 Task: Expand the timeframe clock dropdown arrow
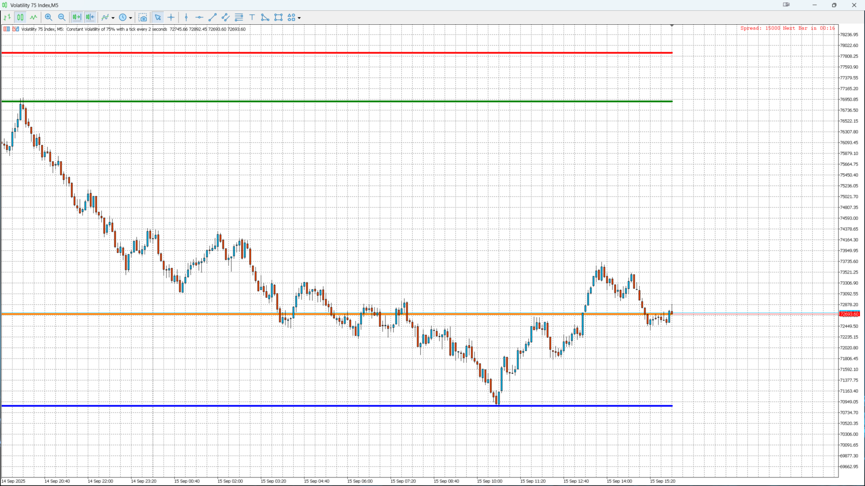point(131,18)
